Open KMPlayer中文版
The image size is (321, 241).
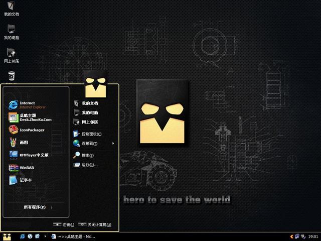[29, 155]
